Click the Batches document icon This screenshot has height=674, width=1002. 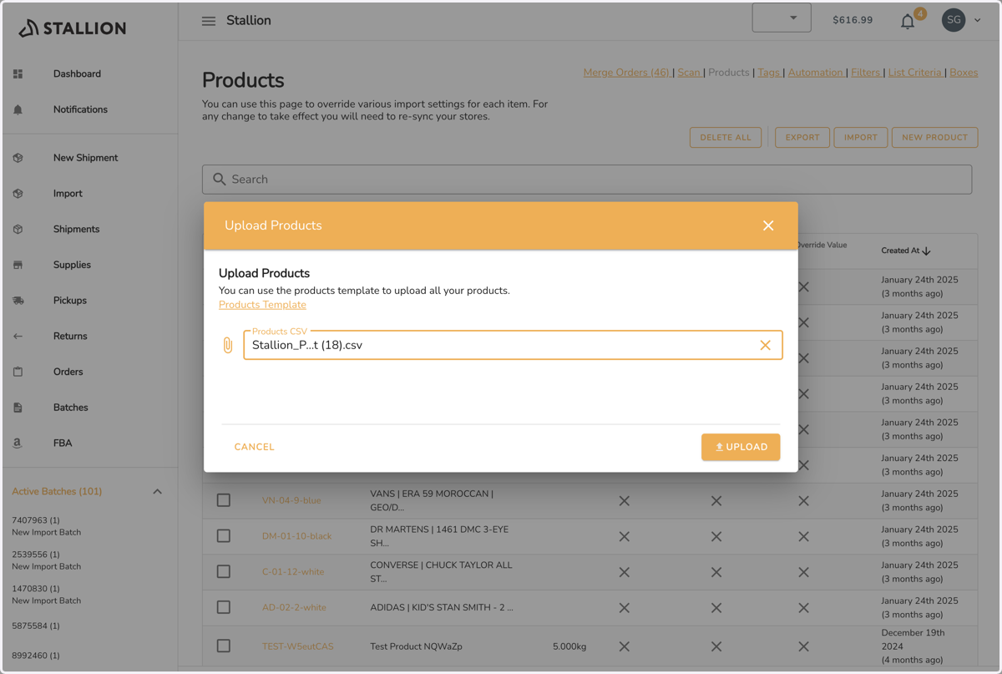tap(18, 408)
